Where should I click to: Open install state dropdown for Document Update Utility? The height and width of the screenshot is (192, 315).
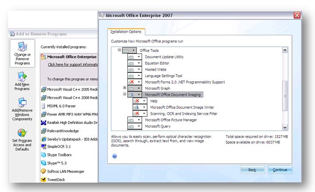(135, 57)
